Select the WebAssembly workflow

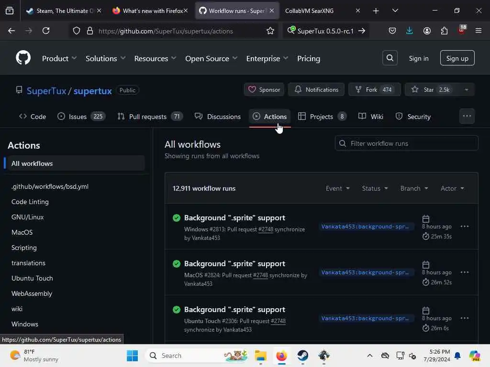[x=32, y=293]
